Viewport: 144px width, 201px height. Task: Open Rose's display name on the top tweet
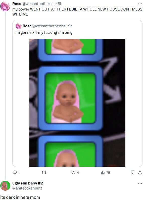(17, 4)
